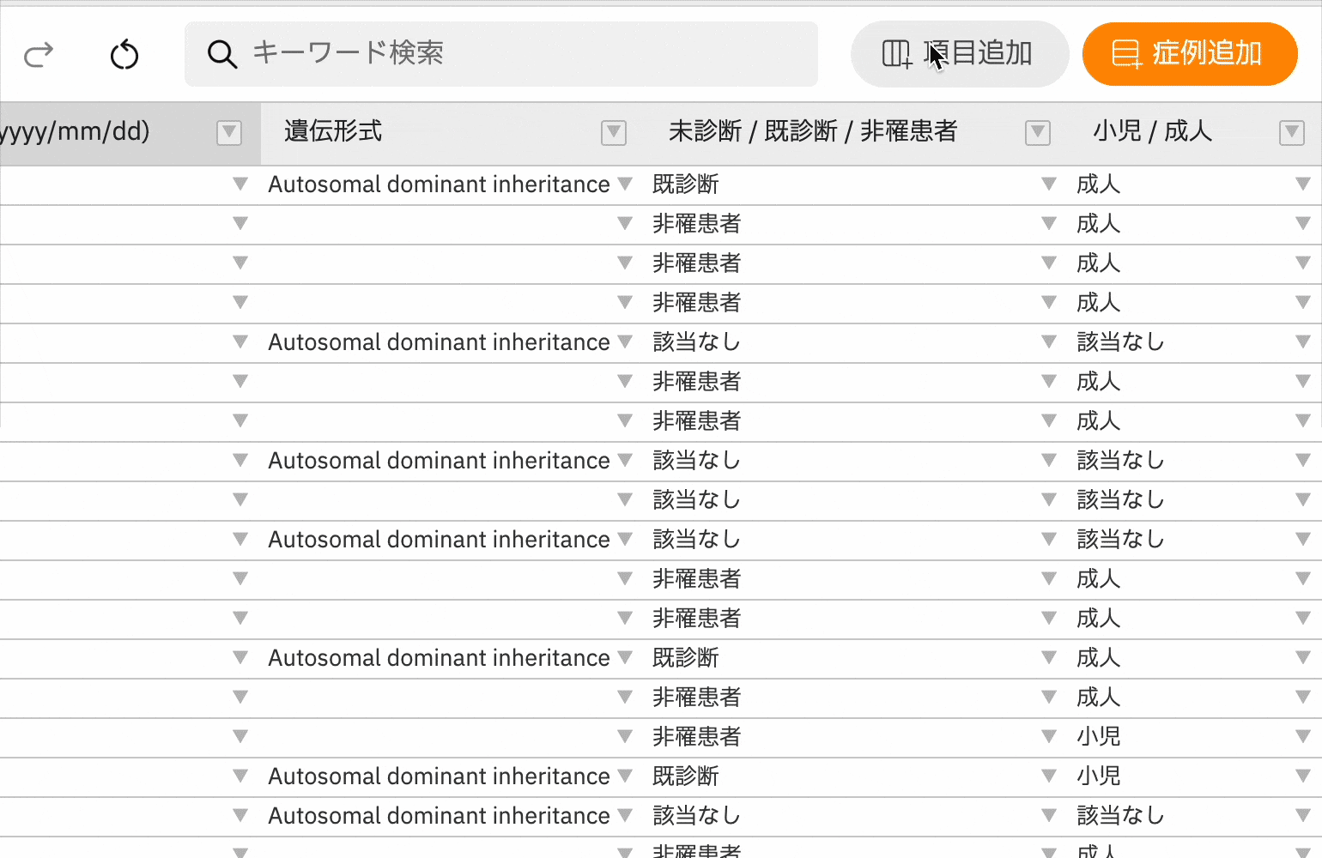Open the first row's 成人 dropdown arrow
This screenshot has width=1322, height=858.
point(1302,184)
